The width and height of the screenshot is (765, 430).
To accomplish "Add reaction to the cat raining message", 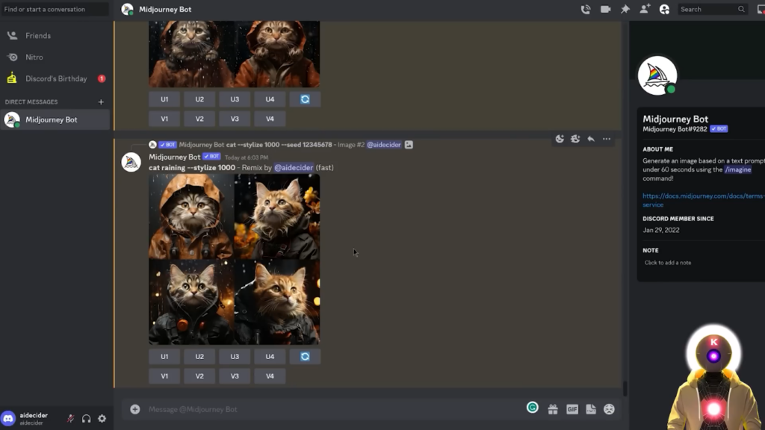I will 560,139.
